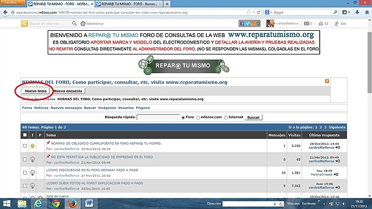Bookmark this page with the star icon

pos(248,12)
